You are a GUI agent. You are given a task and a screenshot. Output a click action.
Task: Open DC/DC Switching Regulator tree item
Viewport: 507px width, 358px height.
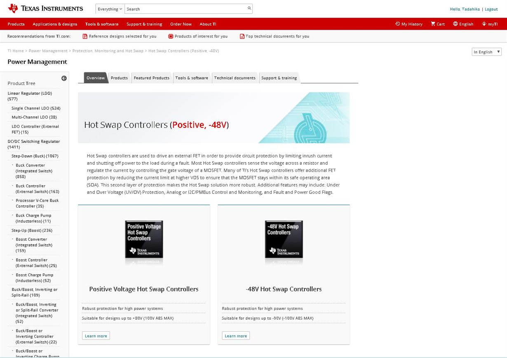point(34,144)
